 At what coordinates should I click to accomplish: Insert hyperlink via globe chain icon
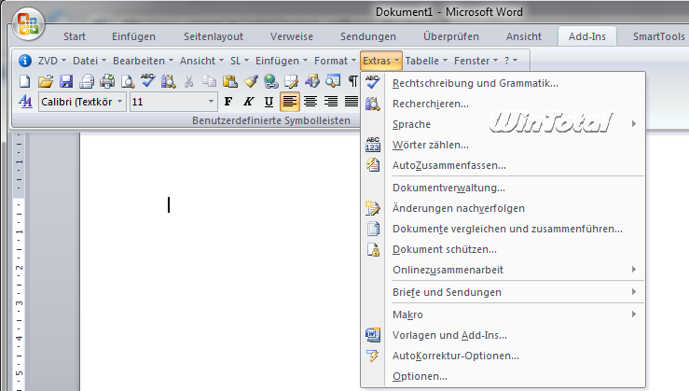(271, 81)
